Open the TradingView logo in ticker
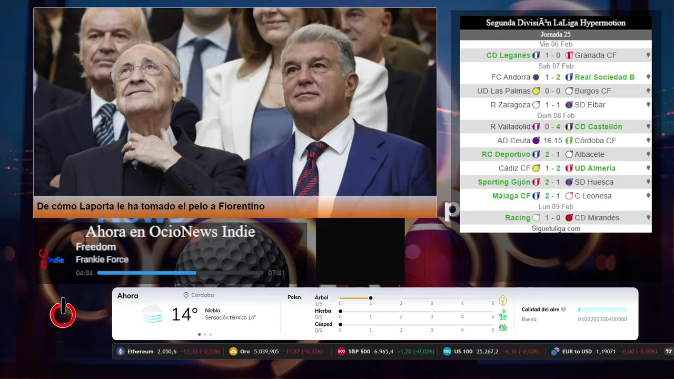Image resolution: width=674 pixels, height=379 pixels. click(x=669, y=352)
